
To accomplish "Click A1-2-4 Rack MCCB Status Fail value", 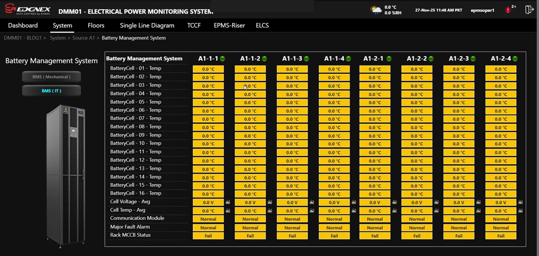I will 501,236.
